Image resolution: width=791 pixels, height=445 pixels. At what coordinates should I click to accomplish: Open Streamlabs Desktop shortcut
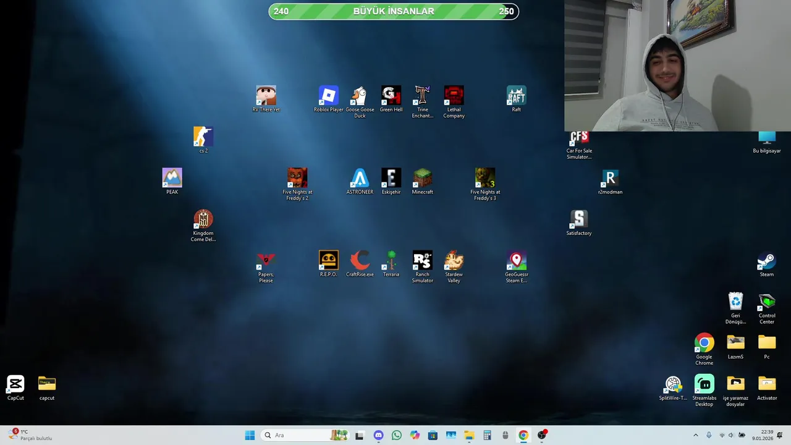click(x=704, y=391)
